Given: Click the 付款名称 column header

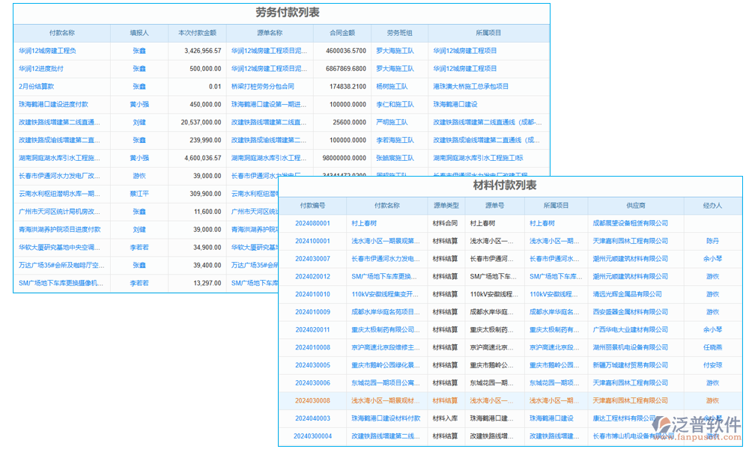Looking at the screenshot, I should point(386,207).
